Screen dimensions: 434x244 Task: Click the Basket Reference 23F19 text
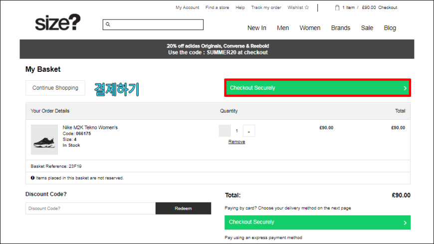coord(56,166)
